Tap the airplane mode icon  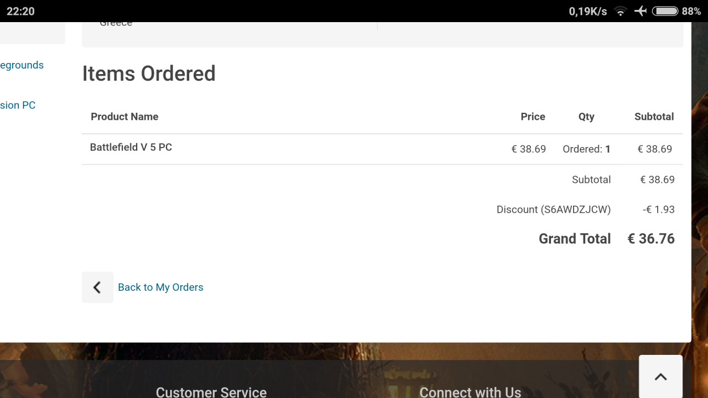pos(641,11)
